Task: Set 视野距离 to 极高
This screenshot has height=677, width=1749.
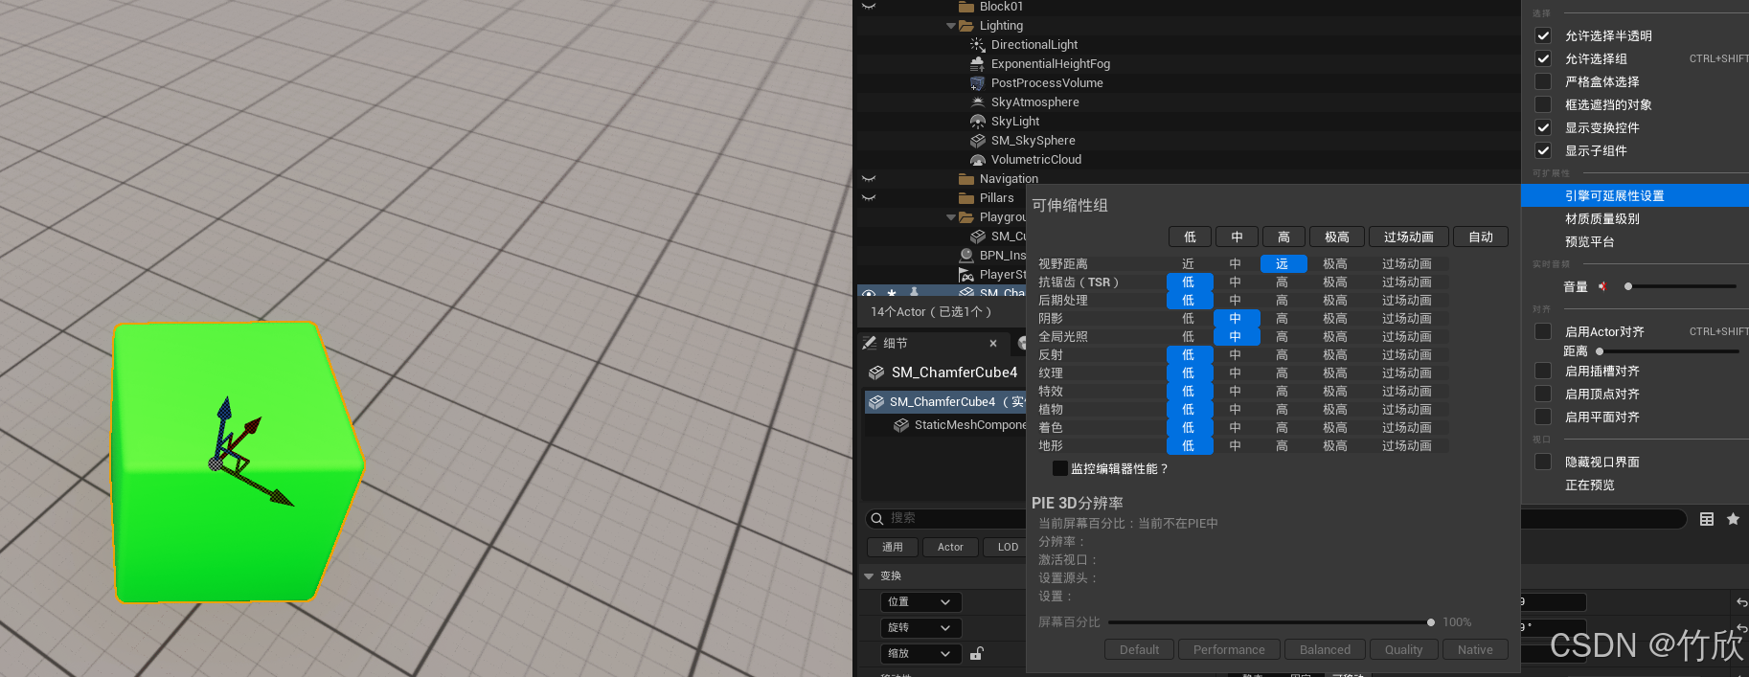Action: pyautogui.click(x=1335, y=263)
